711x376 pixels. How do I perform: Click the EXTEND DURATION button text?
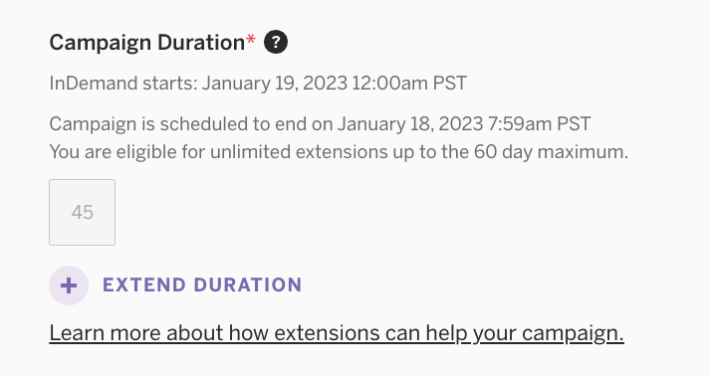tap(202, 284)
